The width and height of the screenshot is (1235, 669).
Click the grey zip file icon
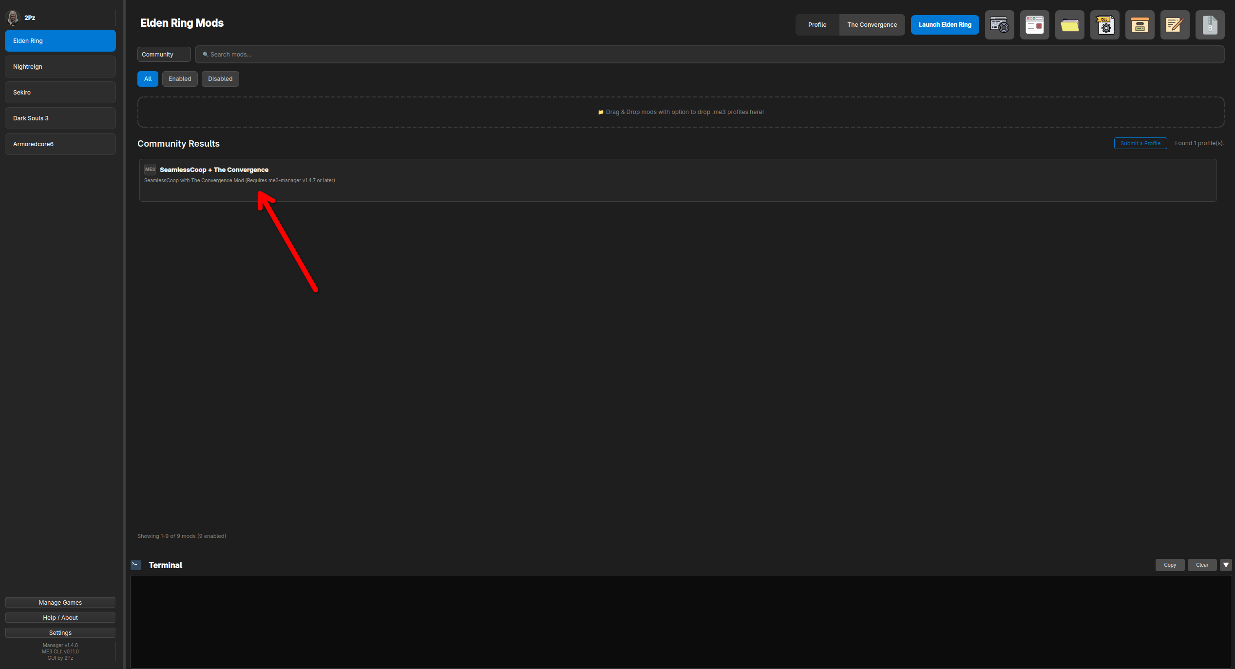[x=1210, y=25]
